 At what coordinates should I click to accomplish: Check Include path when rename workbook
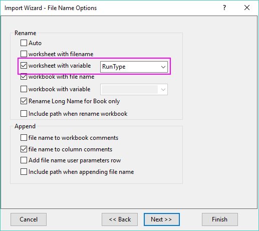tap(24, 114)
